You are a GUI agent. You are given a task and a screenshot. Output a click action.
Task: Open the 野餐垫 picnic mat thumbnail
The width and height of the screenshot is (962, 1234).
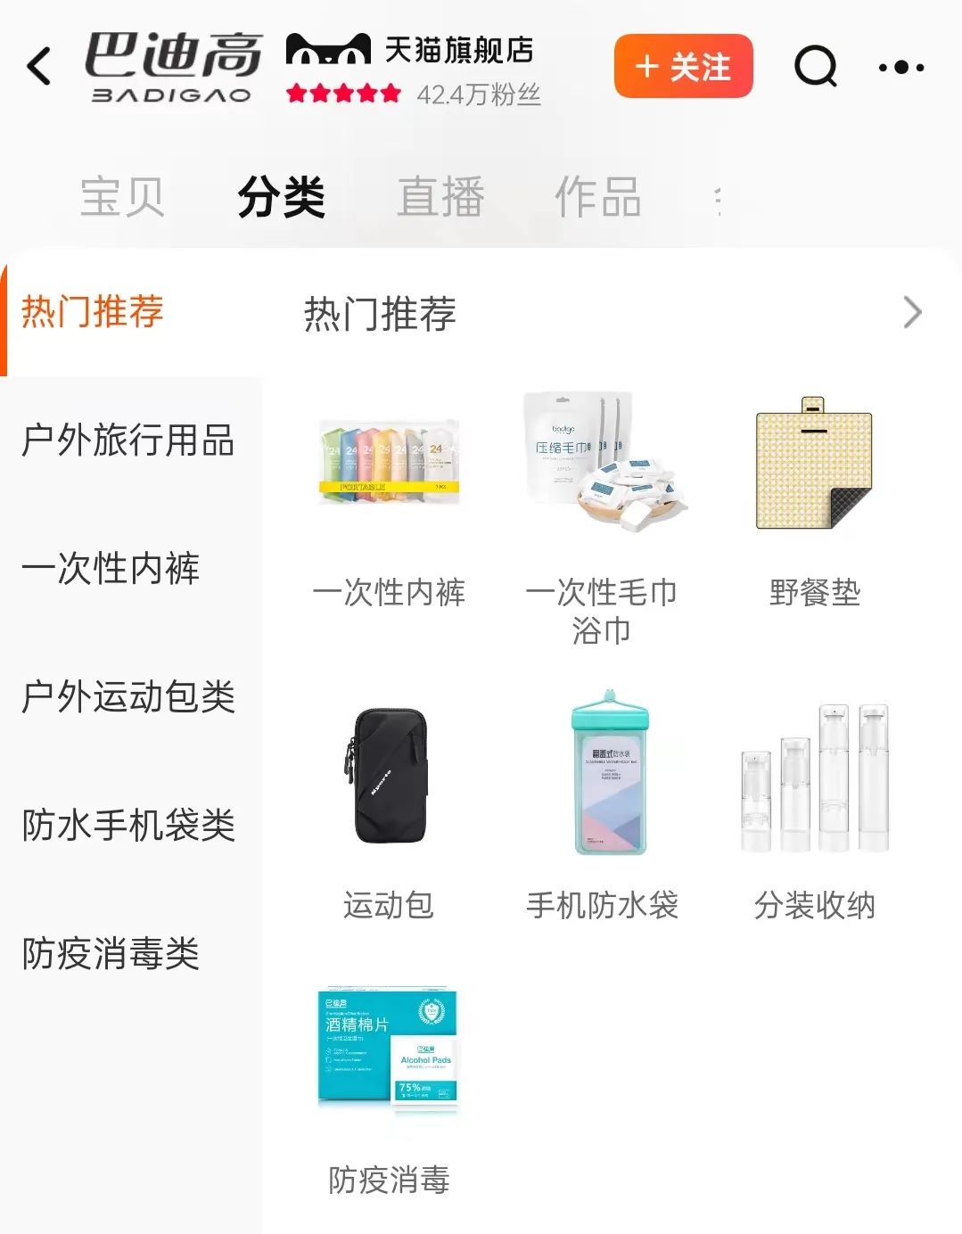click(815, 465)
